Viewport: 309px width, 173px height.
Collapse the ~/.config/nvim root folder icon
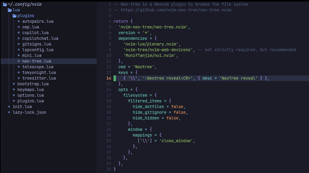5,4
